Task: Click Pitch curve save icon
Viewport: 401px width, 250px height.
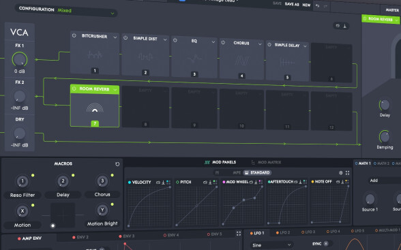Action: (x=210, y=182)
